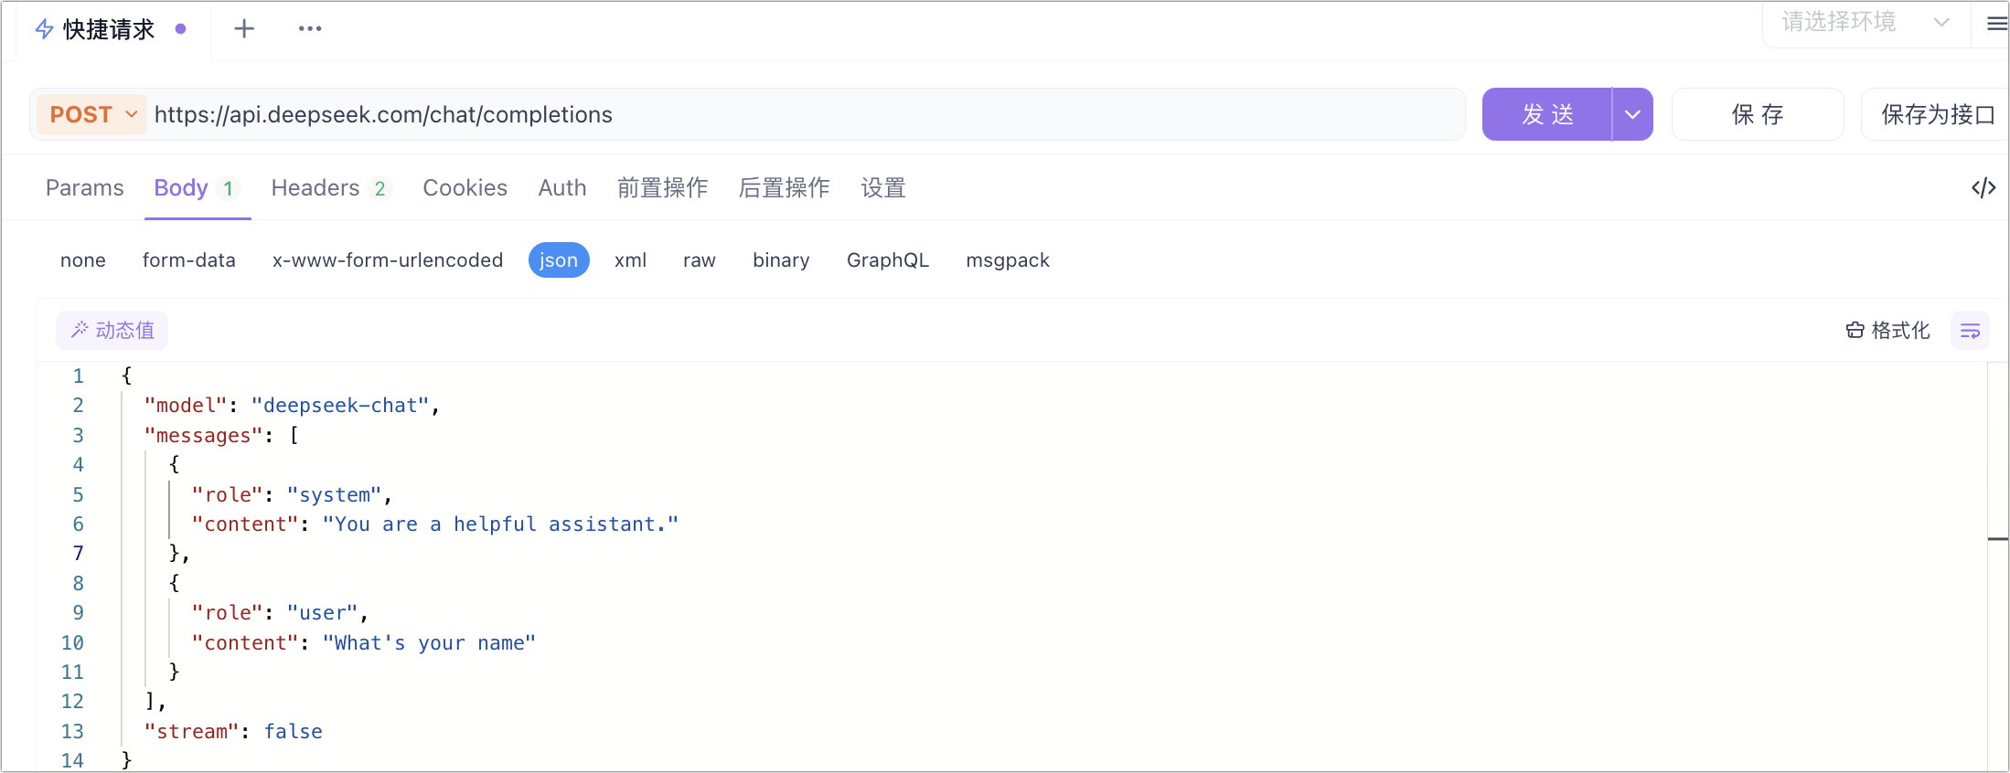2010x773 pixels.
Task: Open the POST method dropdown
Action: [x=92, y=115]
